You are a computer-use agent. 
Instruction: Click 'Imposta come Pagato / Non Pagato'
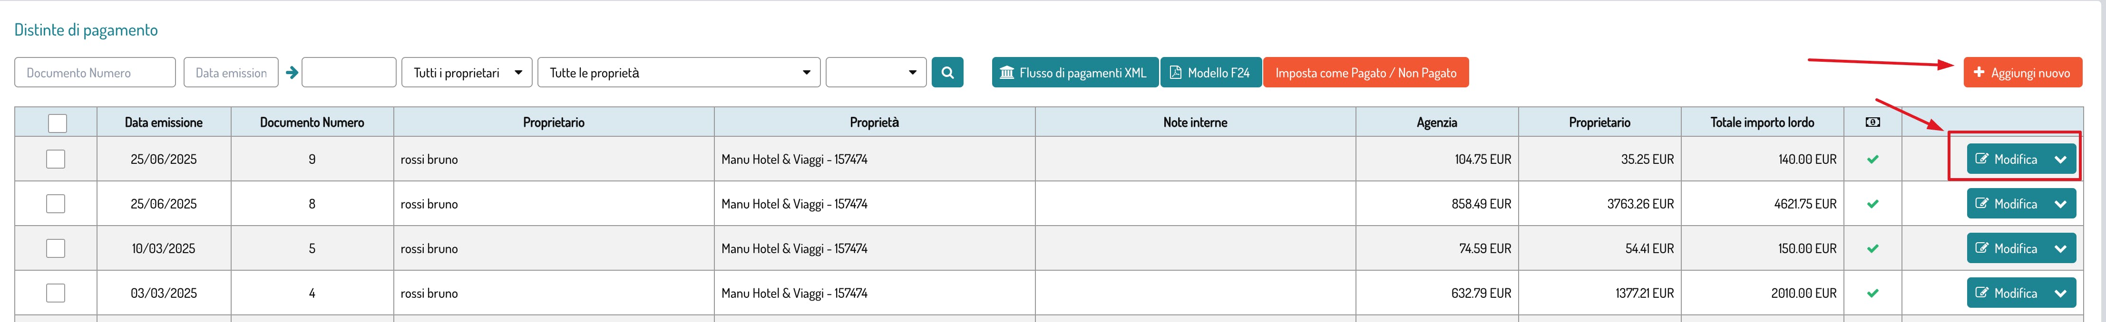[1365, 72]
